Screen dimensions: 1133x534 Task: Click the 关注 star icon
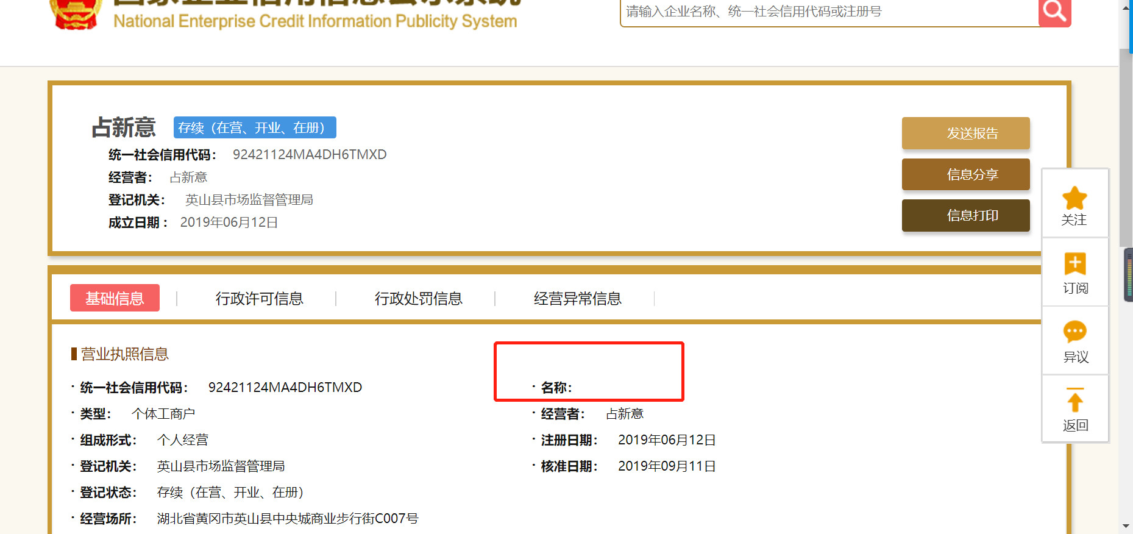1074,198
